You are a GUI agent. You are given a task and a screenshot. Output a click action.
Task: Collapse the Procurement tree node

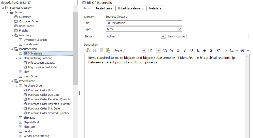tap(12, 81)
